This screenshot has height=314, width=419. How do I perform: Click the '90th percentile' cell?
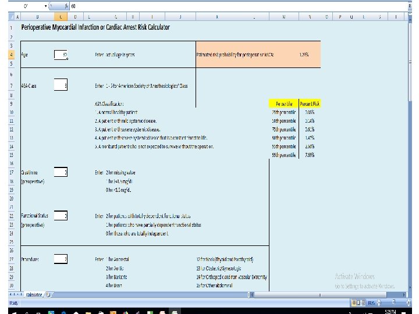point(284,138)
